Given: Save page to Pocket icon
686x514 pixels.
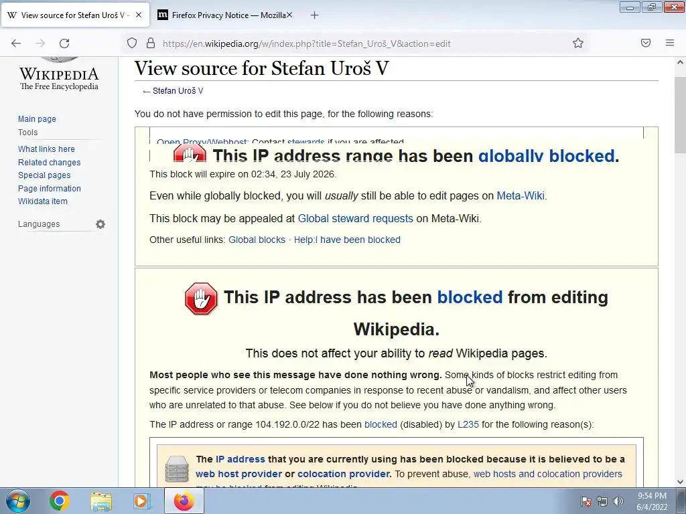Looking at the screenshot, I should click(x=646, y=43).
